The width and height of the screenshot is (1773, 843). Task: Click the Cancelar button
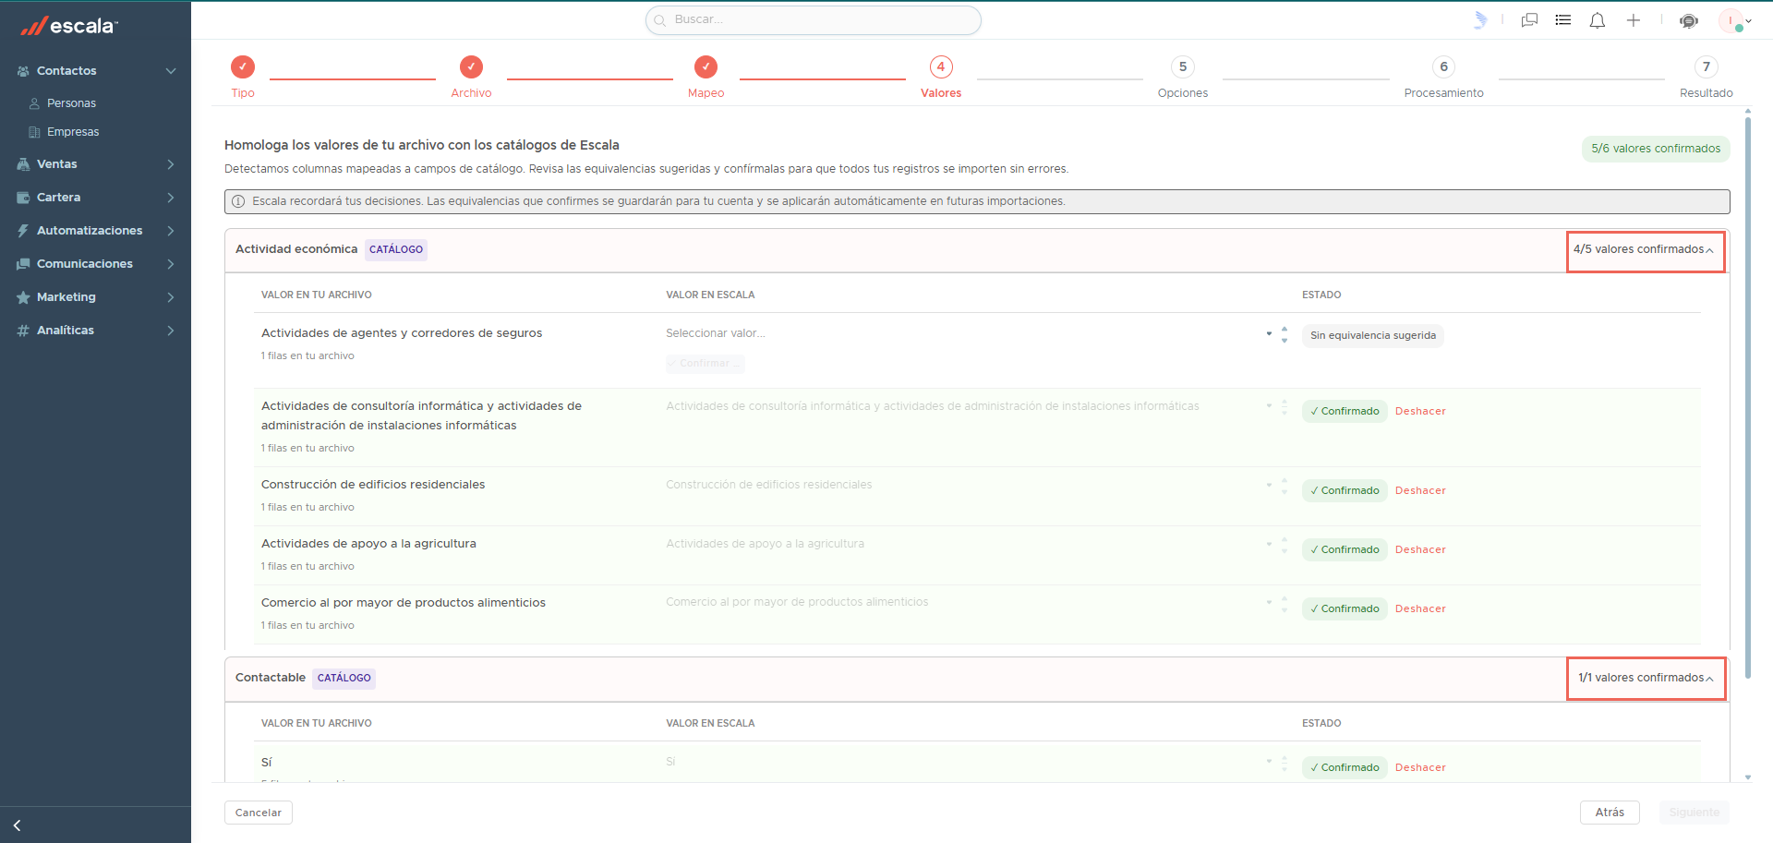pyautogui.click(x=259, y=813)
